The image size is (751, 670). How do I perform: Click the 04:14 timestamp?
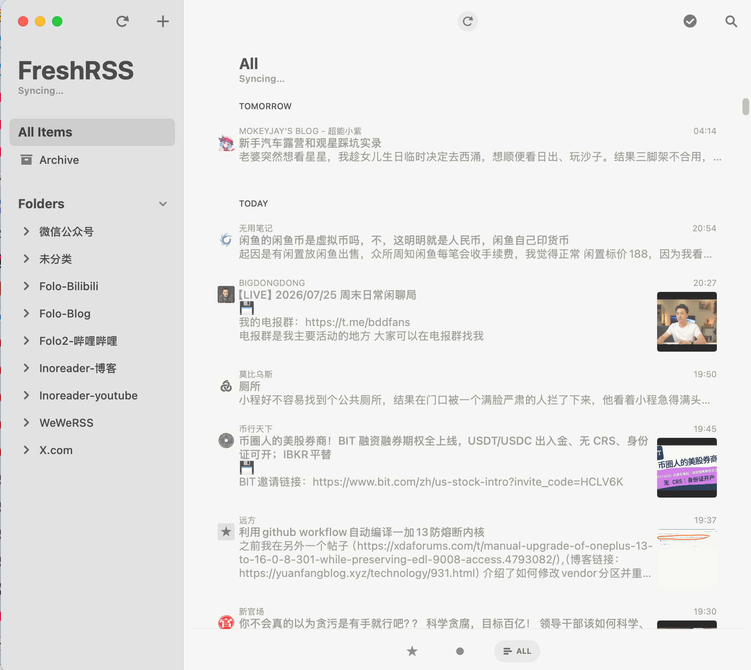tap(705, 131)
